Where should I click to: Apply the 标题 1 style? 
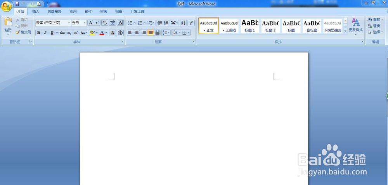click(x=249, y=26)
